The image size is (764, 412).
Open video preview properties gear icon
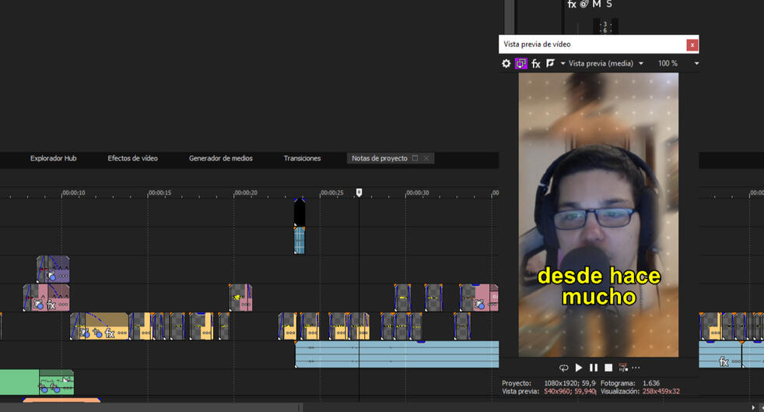tap(506, 64)
